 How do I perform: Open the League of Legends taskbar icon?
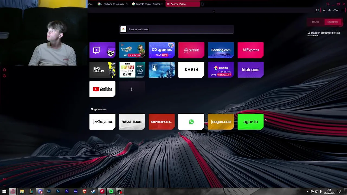coord(31,191)
